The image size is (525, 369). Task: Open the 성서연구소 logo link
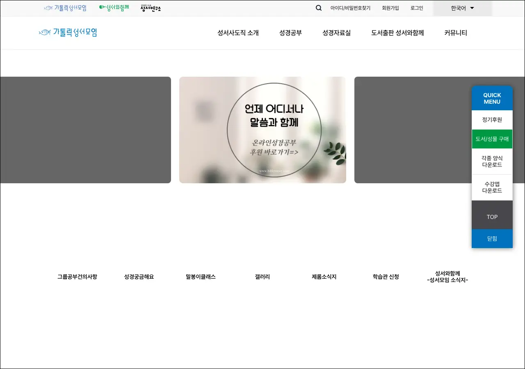click(151, 8)
